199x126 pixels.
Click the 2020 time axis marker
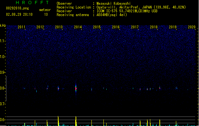pos(192,27)
